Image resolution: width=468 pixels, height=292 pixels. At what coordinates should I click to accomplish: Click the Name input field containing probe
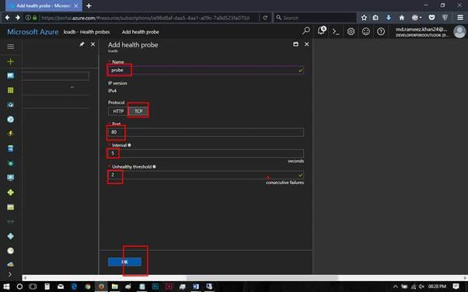[206, 70]
